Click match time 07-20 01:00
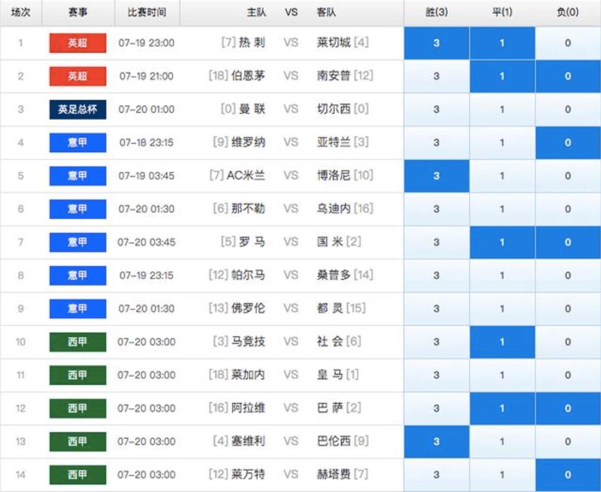 [146, 110]
